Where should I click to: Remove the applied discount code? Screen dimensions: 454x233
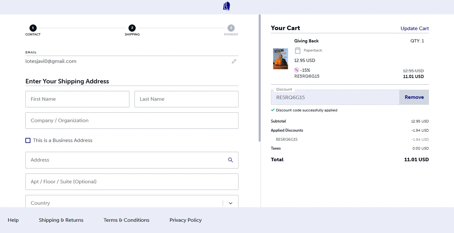tap(414, 97)
